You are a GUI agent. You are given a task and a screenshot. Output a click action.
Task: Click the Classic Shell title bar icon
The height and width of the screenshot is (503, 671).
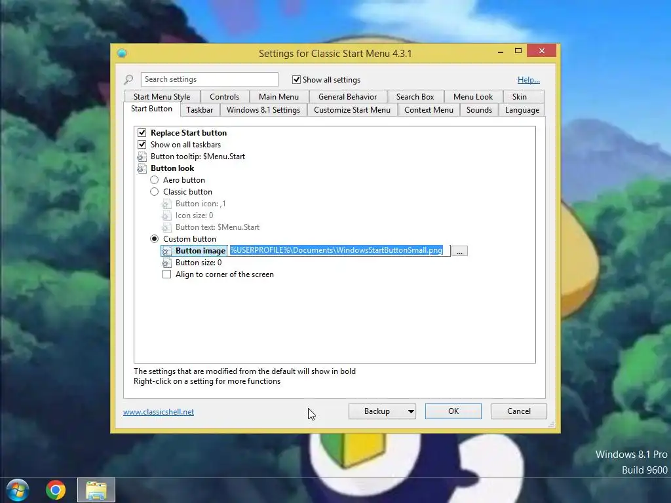coord(122,53)
